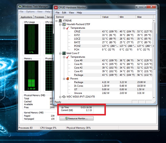
Task: Click thermometer icon under Hewlett-Packard Temperatures
Action: click(x=68, y=28)
